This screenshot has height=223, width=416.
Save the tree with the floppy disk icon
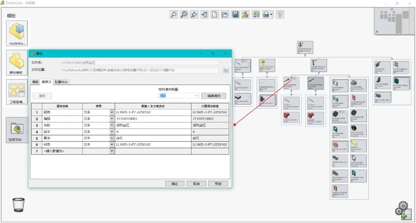coord(235,14)
